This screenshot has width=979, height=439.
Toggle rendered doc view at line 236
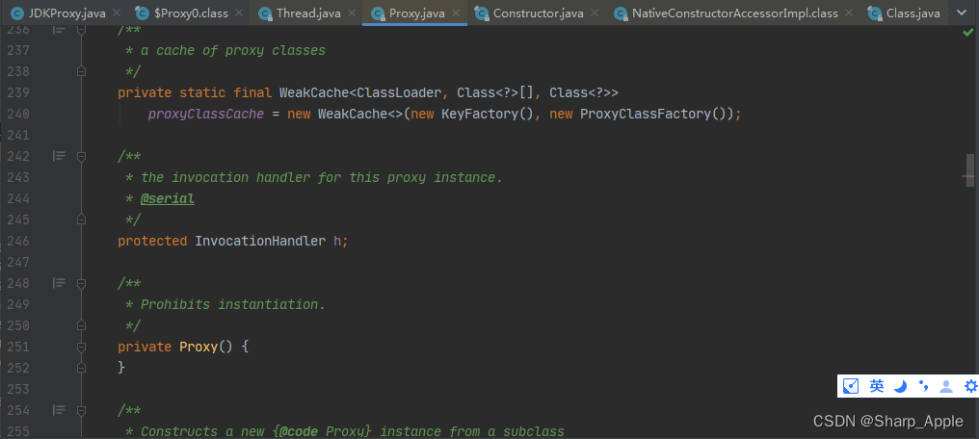pyautogui.click(x=60, y=29)
